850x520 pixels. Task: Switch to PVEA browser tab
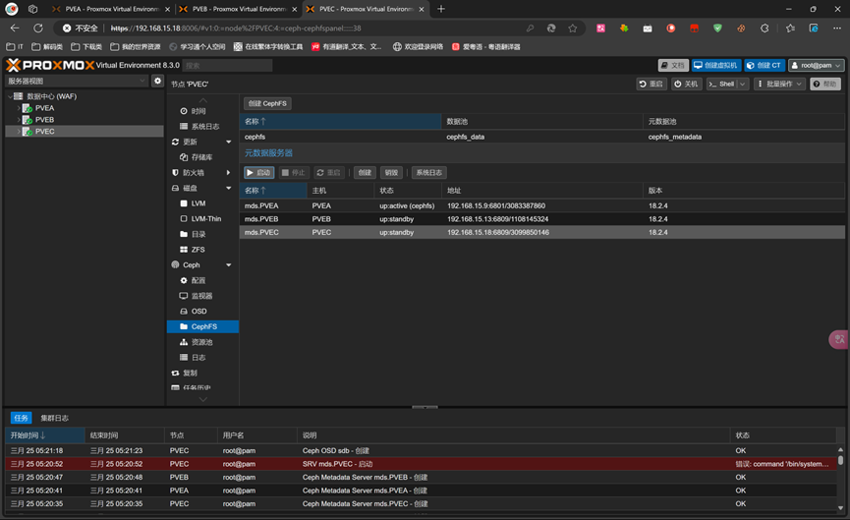tap(111, 9)
